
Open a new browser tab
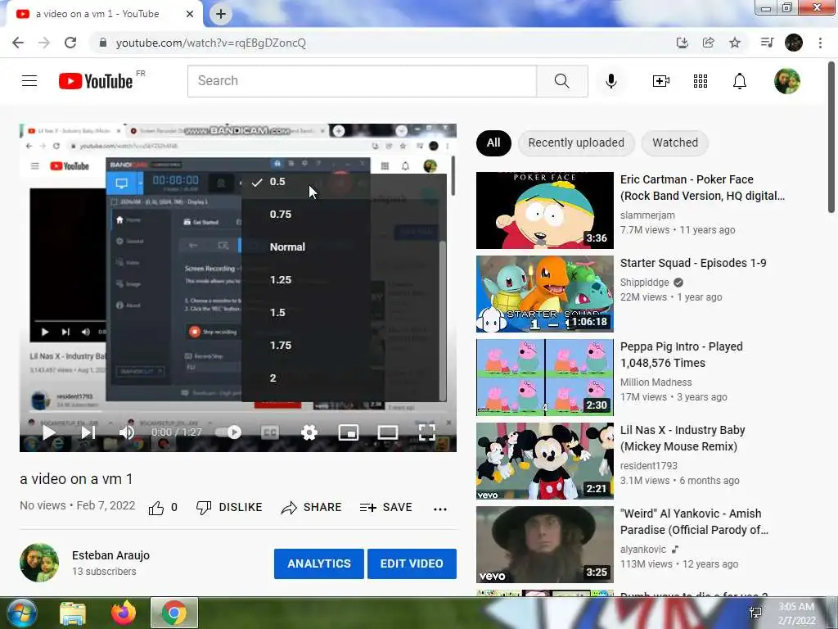pos(221,14)
